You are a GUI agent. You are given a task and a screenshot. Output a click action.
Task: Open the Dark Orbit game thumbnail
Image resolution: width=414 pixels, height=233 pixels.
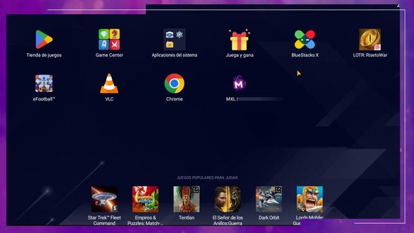pos(269,199)
